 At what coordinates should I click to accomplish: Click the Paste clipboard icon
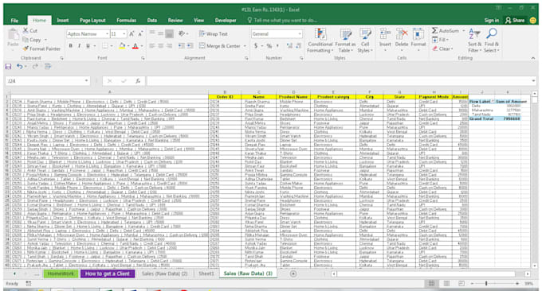click(13, 35)
